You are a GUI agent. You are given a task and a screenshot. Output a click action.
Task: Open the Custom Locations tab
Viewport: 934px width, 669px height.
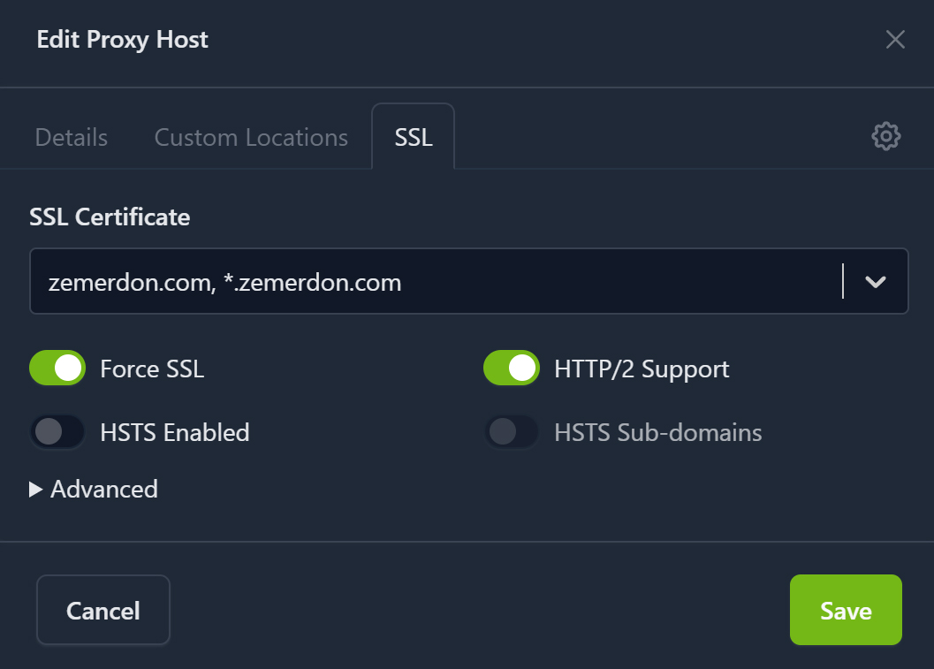point(251,138)
